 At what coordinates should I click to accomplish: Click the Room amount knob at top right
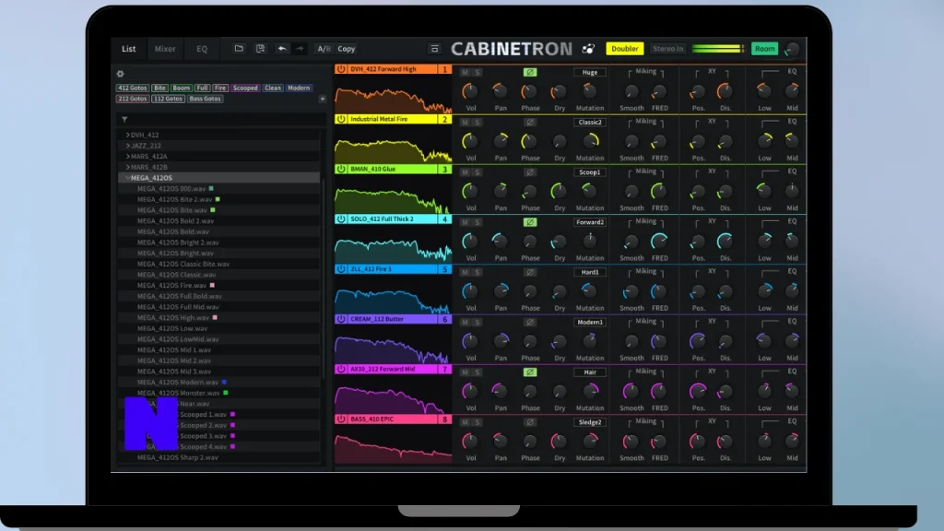coord(792,50)
